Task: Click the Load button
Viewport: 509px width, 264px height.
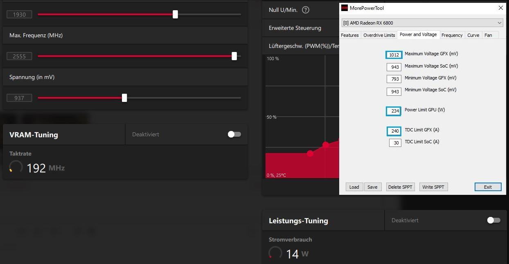Action: (354, 187)
